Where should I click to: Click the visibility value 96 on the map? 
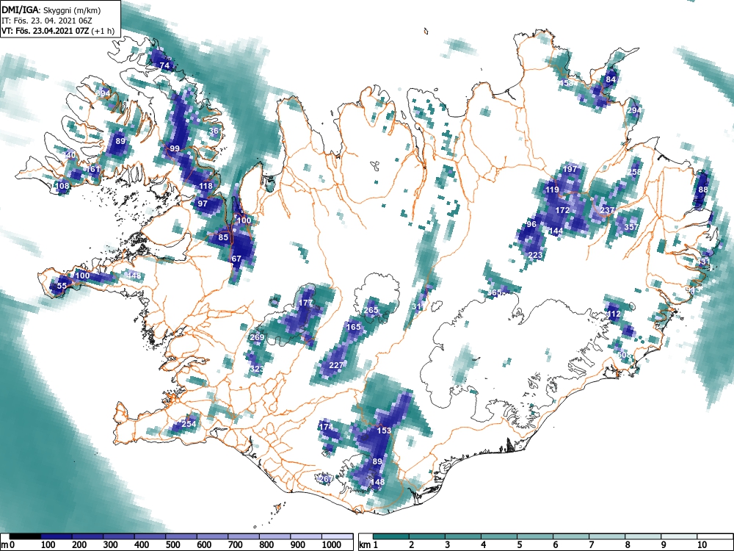(531, 224)
